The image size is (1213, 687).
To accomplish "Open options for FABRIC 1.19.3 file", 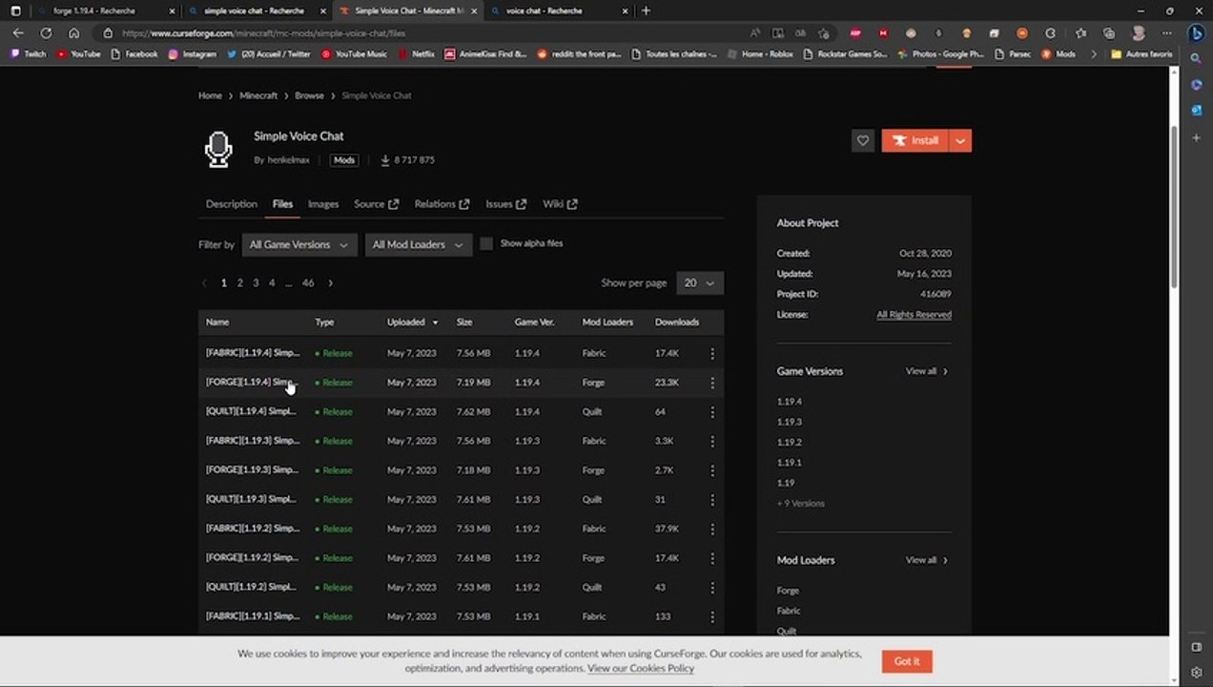I will pyautogui.click(x=712, y=441).
